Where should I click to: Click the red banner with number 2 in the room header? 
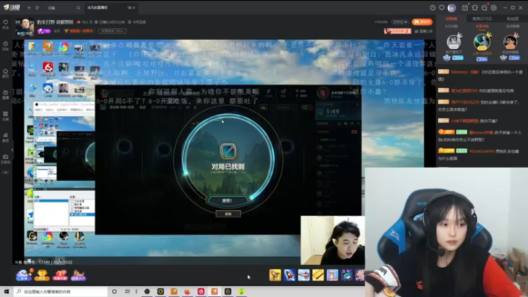(398, 31)
